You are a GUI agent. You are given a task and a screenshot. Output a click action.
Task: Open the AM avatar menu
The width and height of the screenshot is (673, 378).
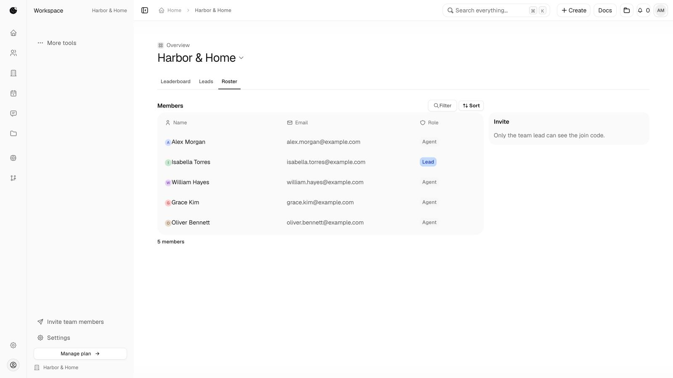661,10
